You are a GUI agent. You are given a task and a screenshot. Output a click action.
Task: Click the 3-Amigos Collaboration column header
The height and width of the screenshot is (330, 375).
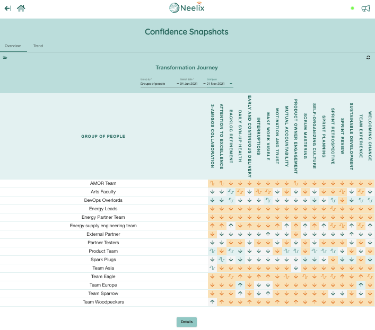pos(212,136)
